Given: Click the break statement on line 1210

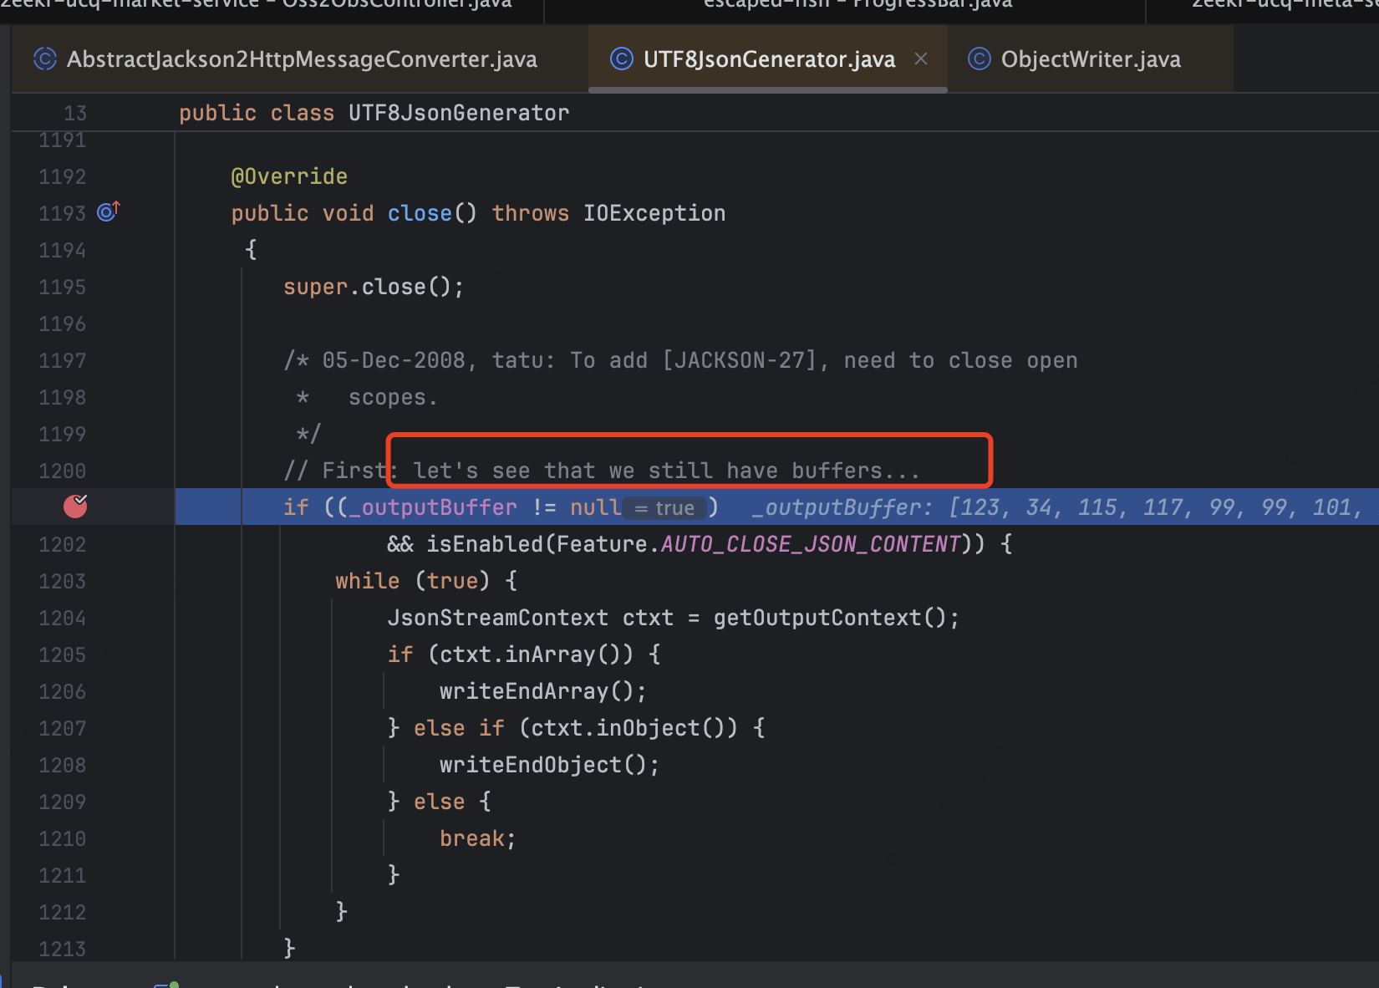Looking at the screenshot, I should click(477, 838).
